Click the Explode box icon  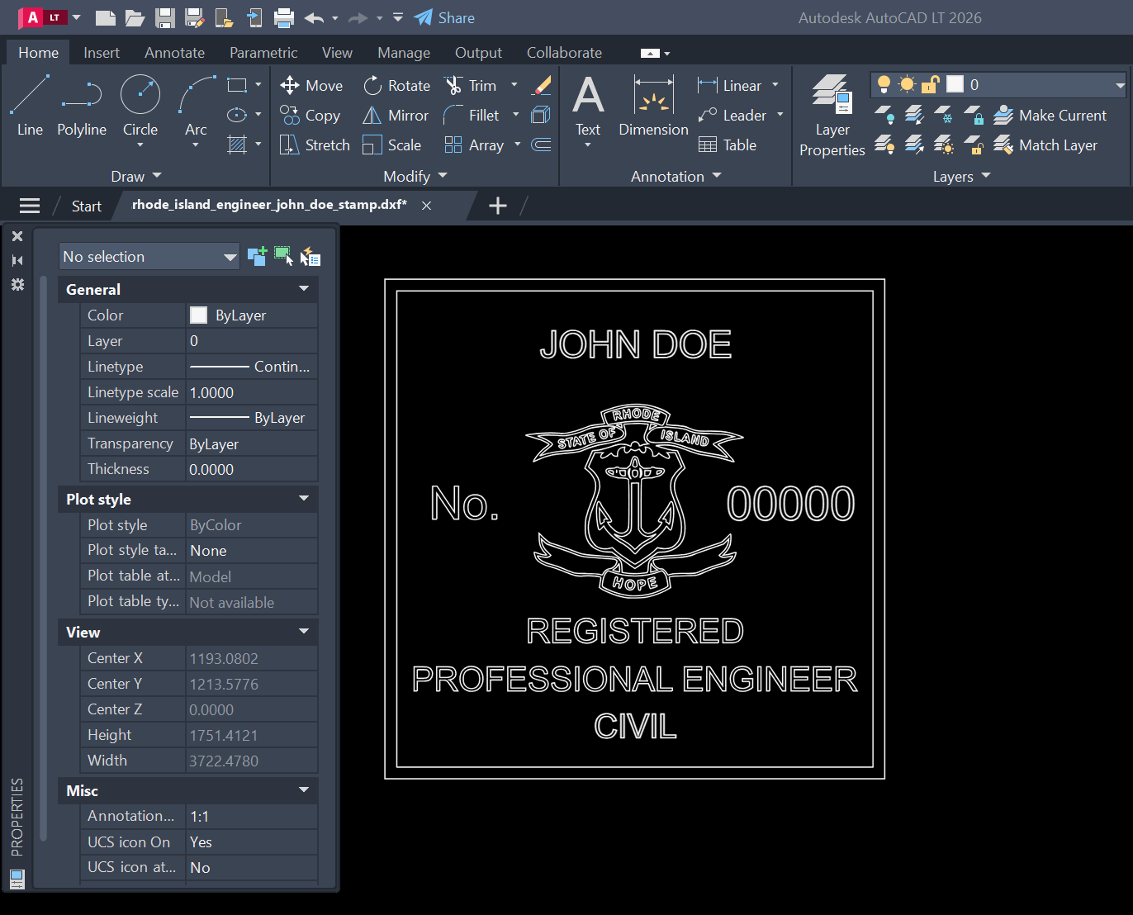pos(542,116)
